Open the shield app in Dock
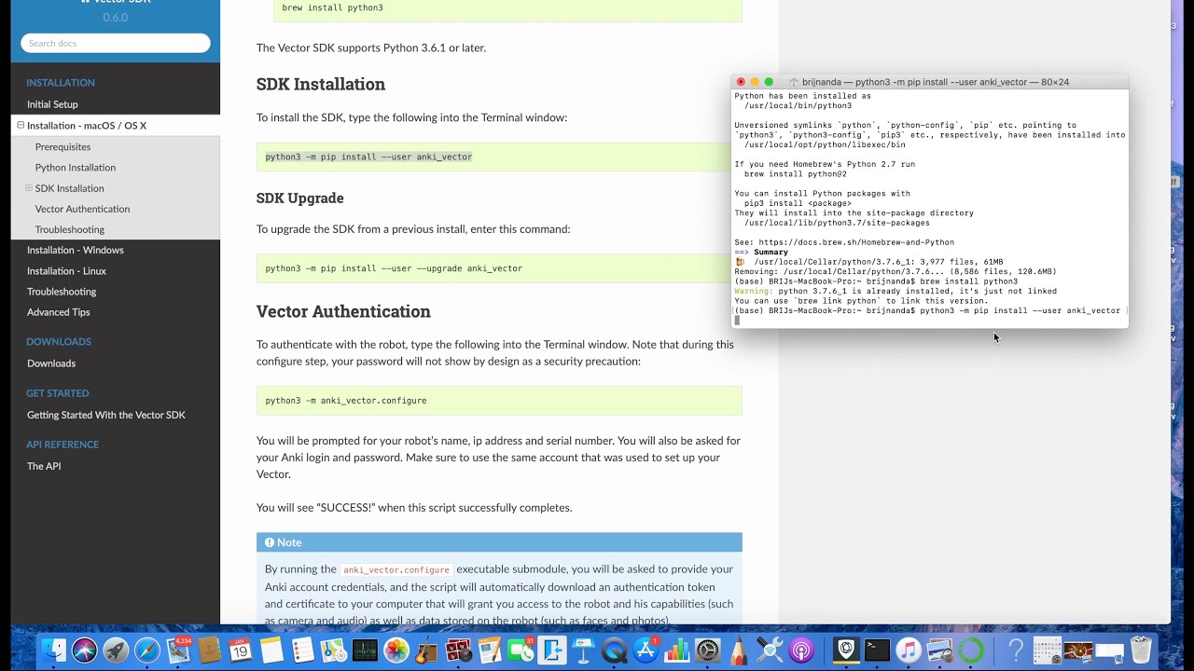 [846, 650]
